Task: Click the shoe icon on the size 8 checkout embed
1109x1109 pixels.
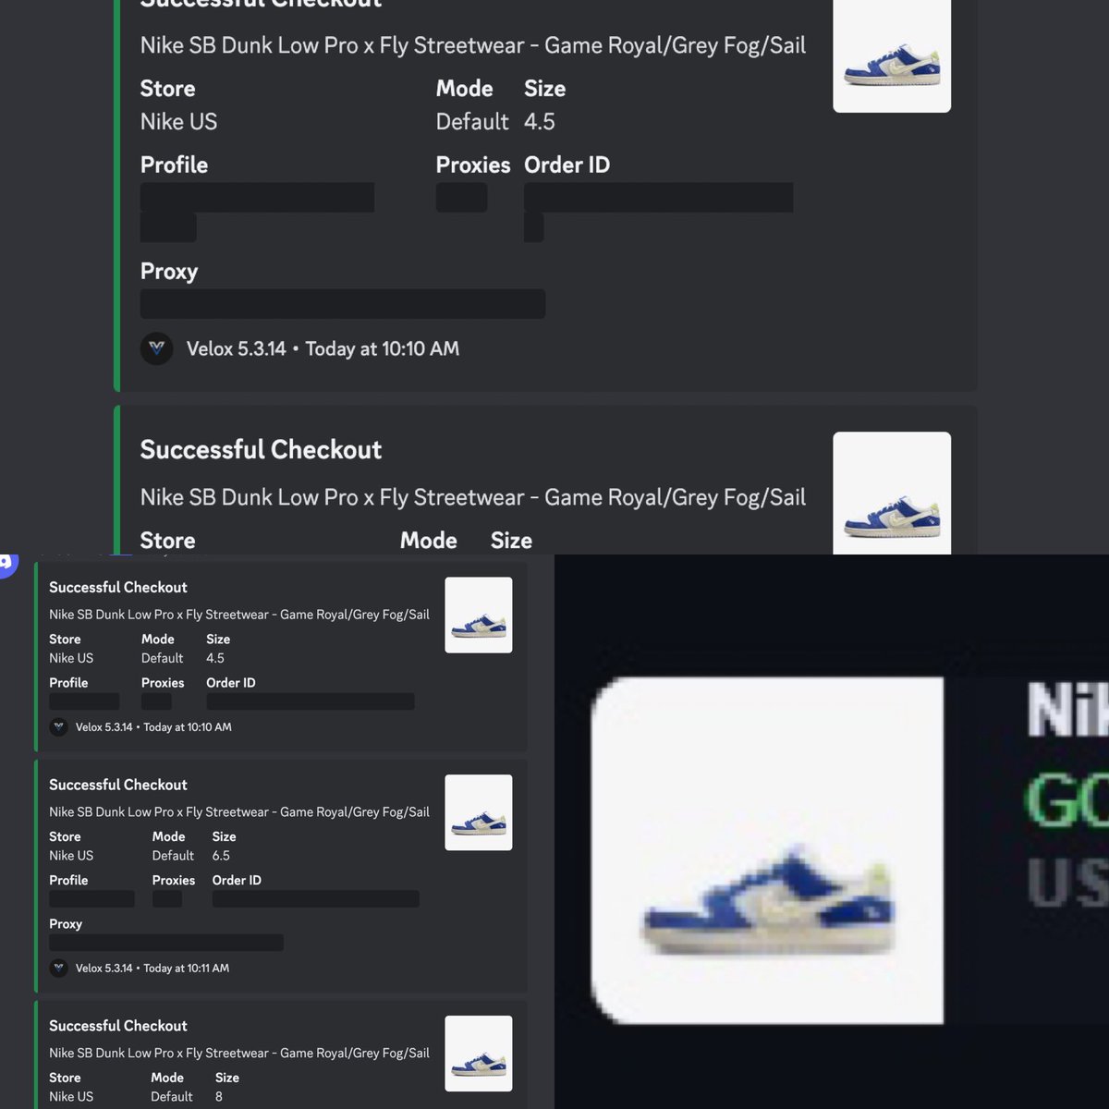Action: [478, 1053]
